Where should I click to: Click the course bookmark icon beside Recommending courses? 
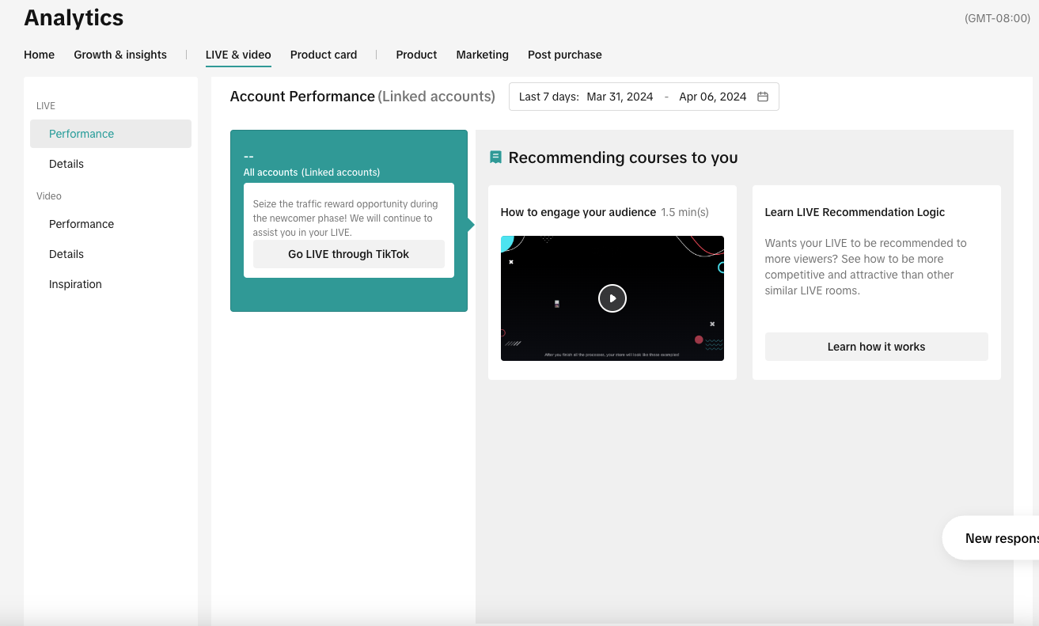coord(495,157)
